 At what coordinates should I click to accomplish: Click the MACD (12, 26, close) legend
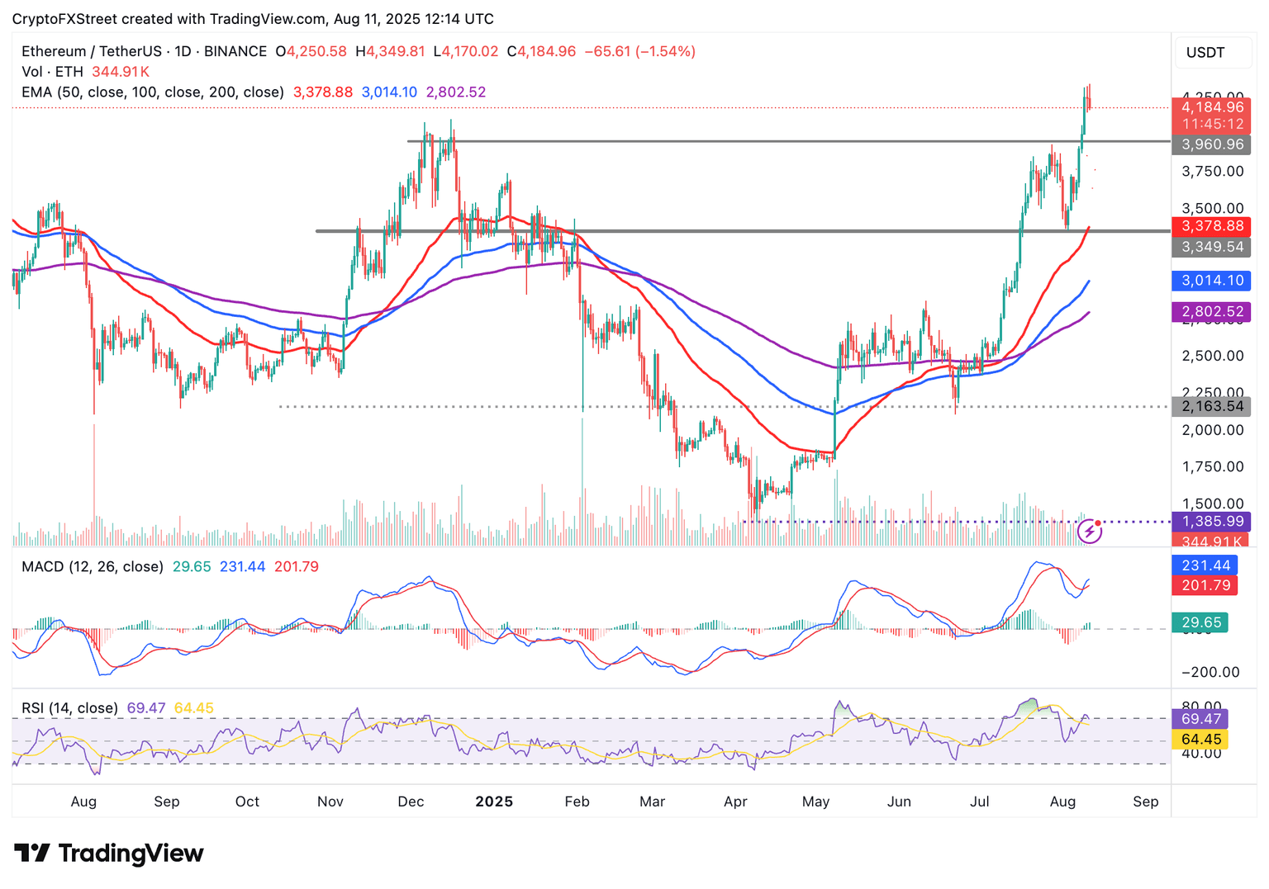tap(92, 567)
